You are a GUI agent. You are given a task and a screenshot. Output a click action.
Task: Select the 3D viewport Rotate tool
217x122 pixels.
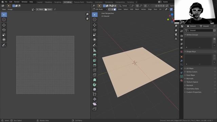click(95, 30)
